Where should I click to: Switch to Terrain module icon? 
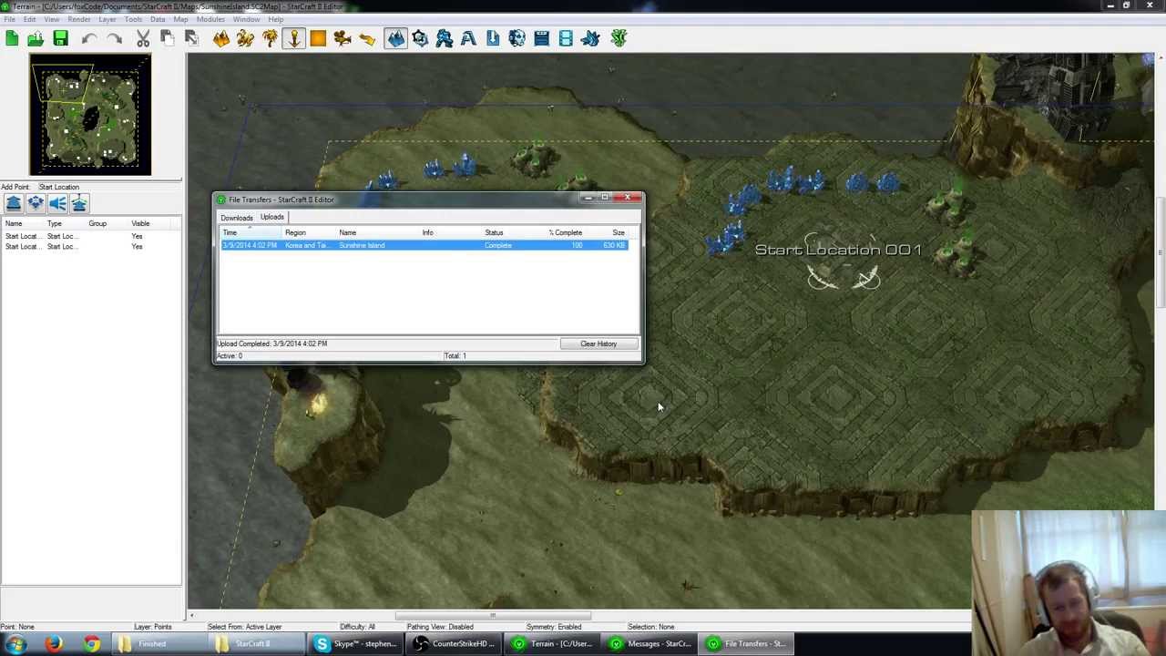pyautogui.click(x=395, y=38)
